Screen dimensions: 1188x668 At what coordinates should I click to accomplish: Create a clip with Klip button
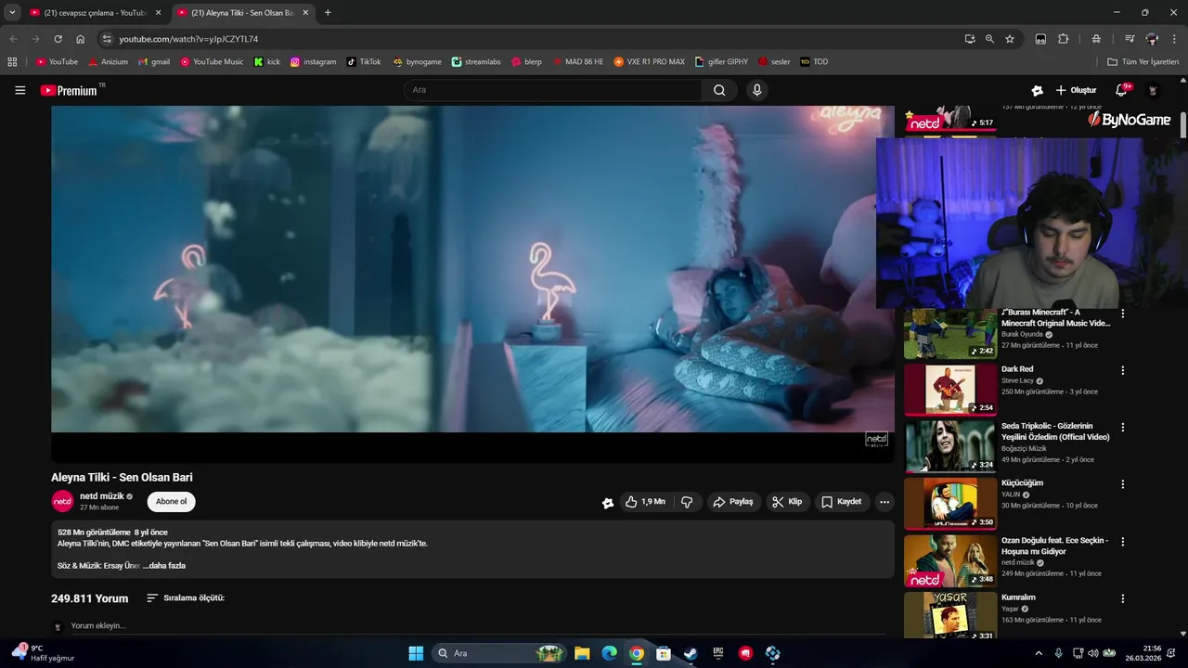pos(787,502)
